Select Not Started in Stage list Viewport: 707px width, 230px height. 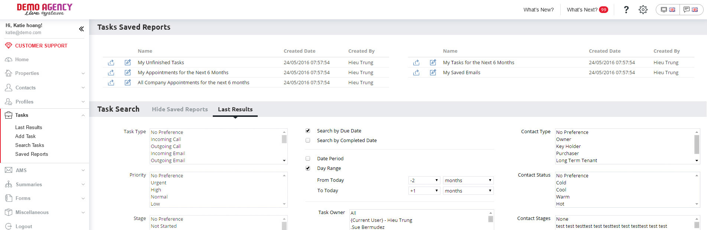[164, 226]
